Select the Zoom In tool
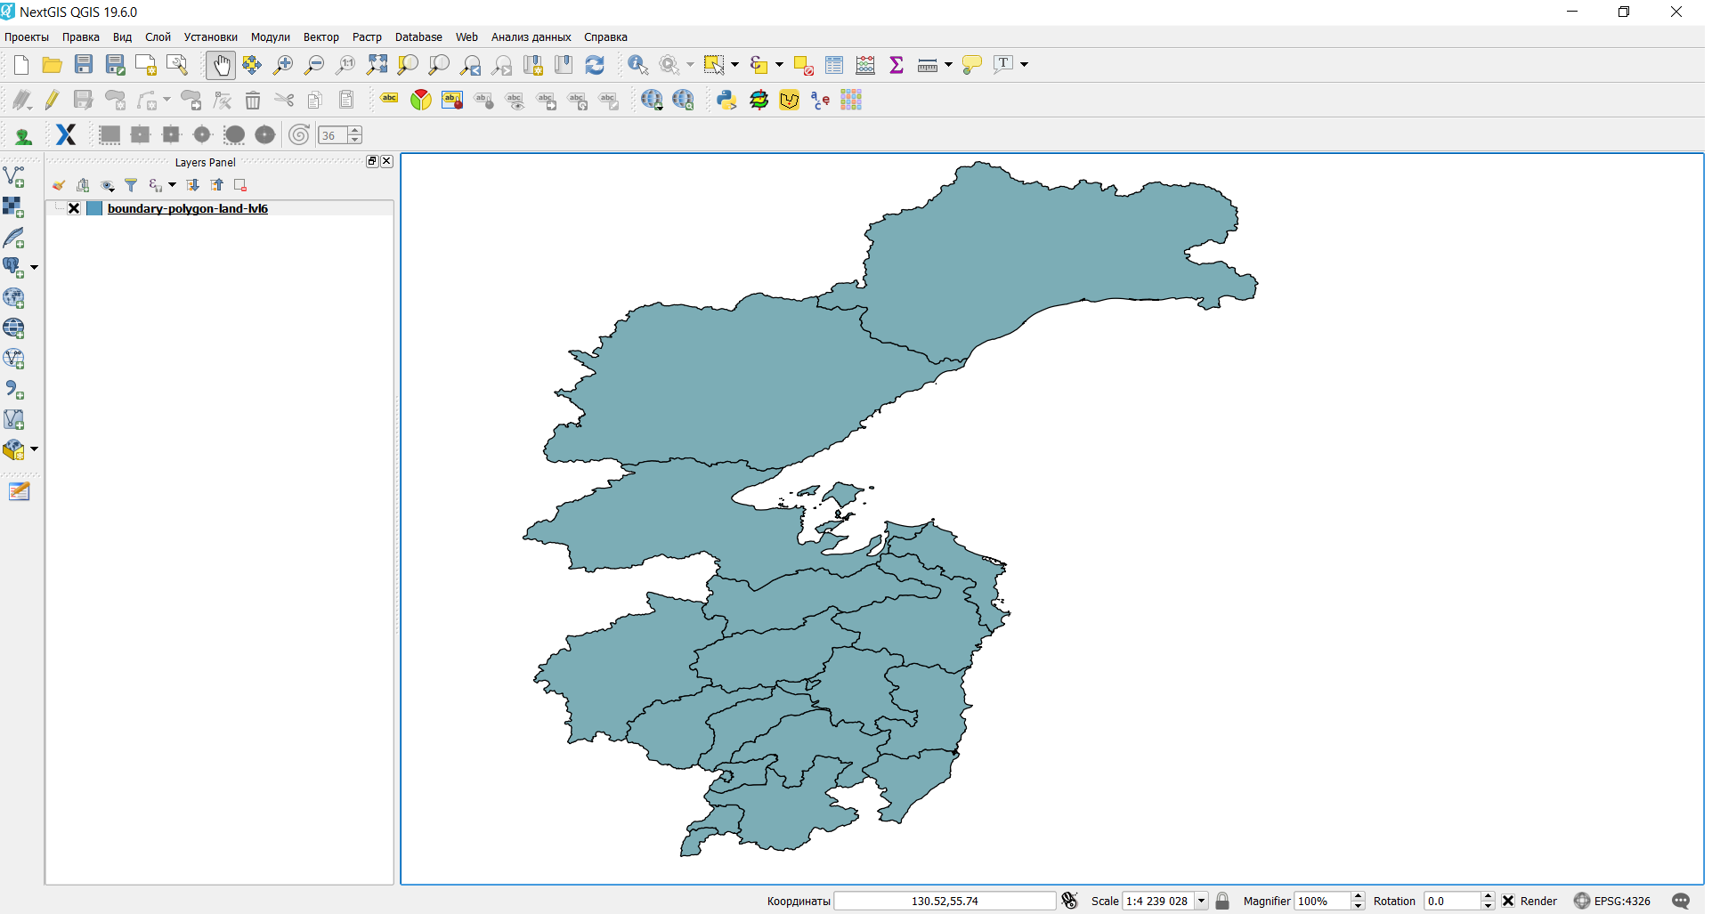The height and width of the screenshot is (914, 1712). tap(282, 64)
